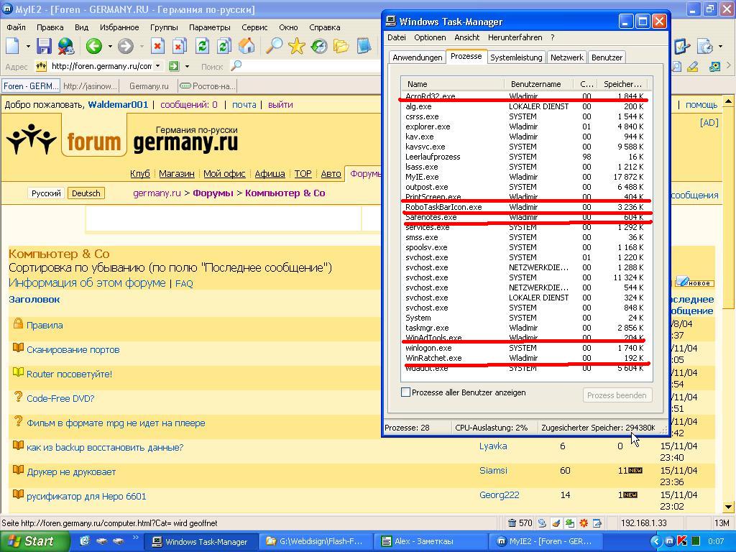Open the 'почта' mail link
Image resolution: width=736 pixels, height=552 pixels.
click(244, 105)
